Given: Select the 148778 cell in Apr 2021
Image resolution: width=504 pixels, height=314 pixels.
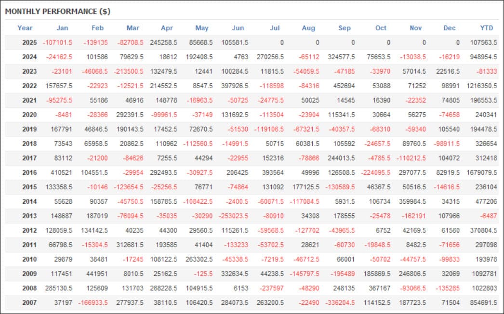Looking at the screenshot, I should coord(167,100).
